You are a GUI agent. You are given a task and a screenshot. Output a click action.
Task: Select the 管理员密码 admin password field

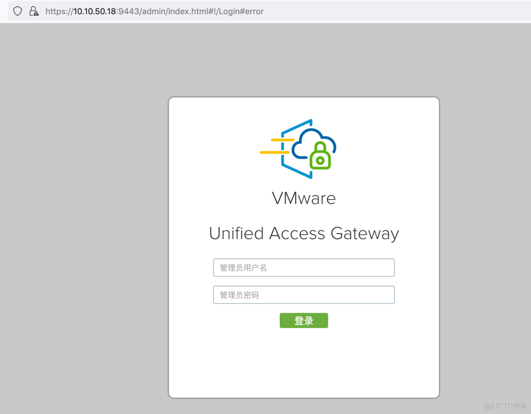303,295
